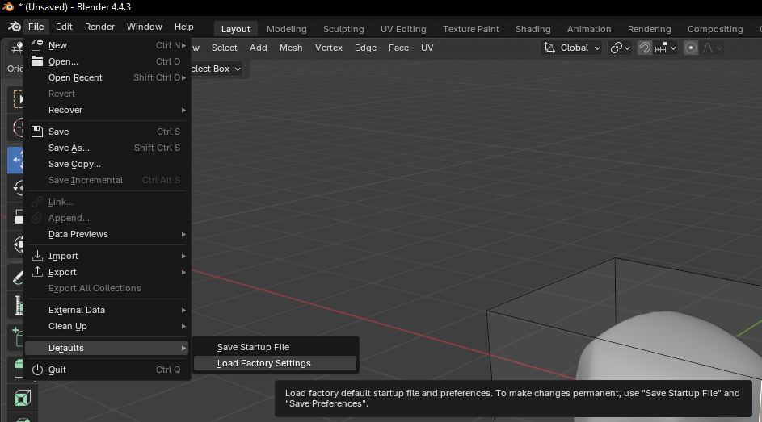Expand the Defaults submenu entry
The width and height of the screenshot is (762, 422).
(x=107, y=348)
